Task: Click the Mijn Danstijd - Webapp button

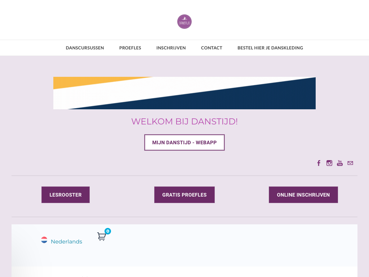Action: (x=184, y=142)
